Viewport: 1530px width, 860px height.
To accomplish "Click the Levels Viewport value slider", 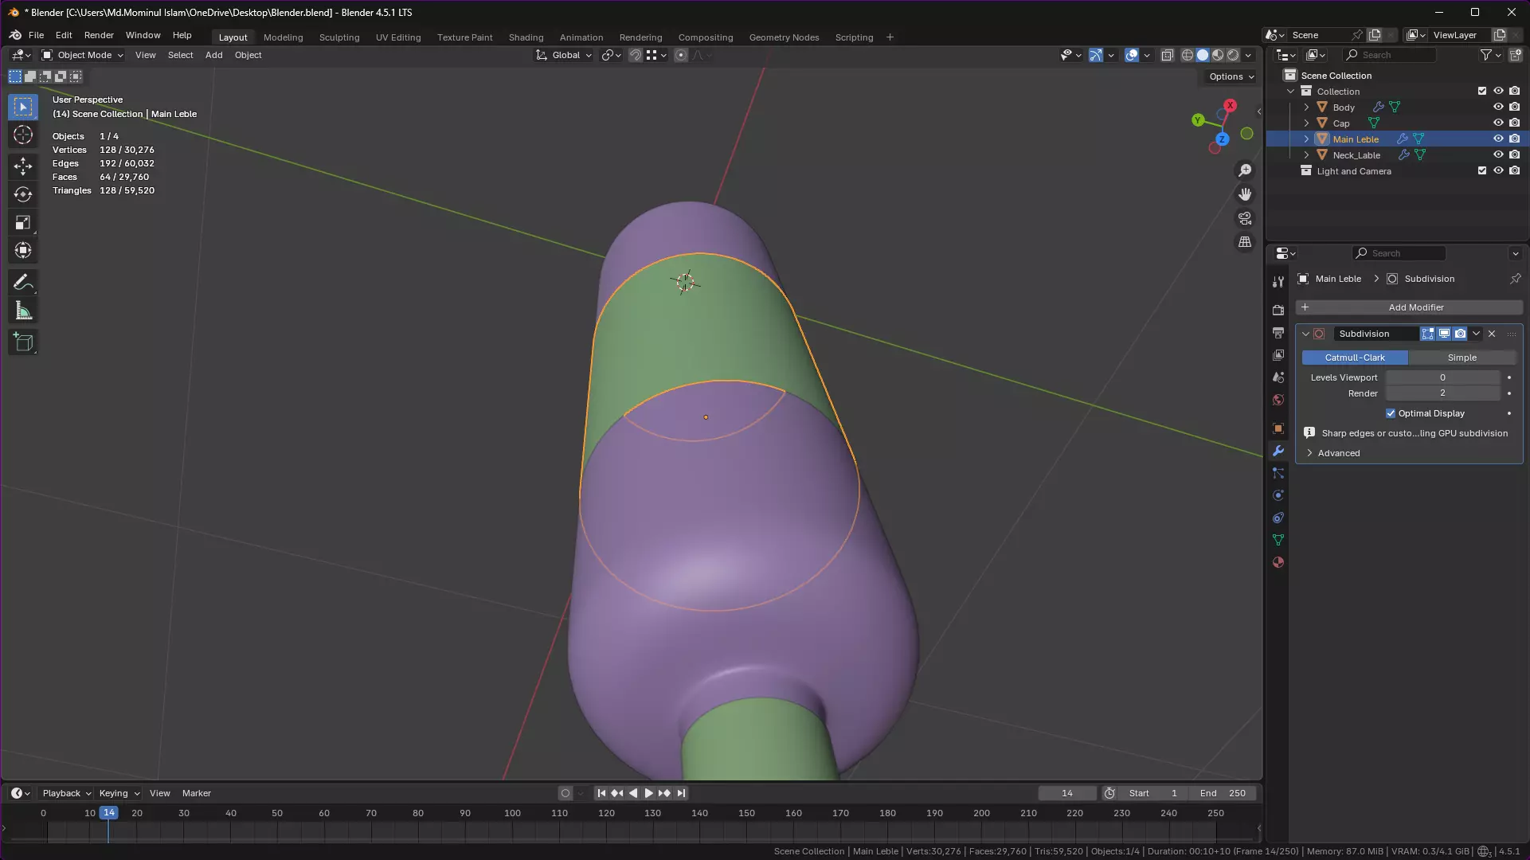I will (1442, 377).
